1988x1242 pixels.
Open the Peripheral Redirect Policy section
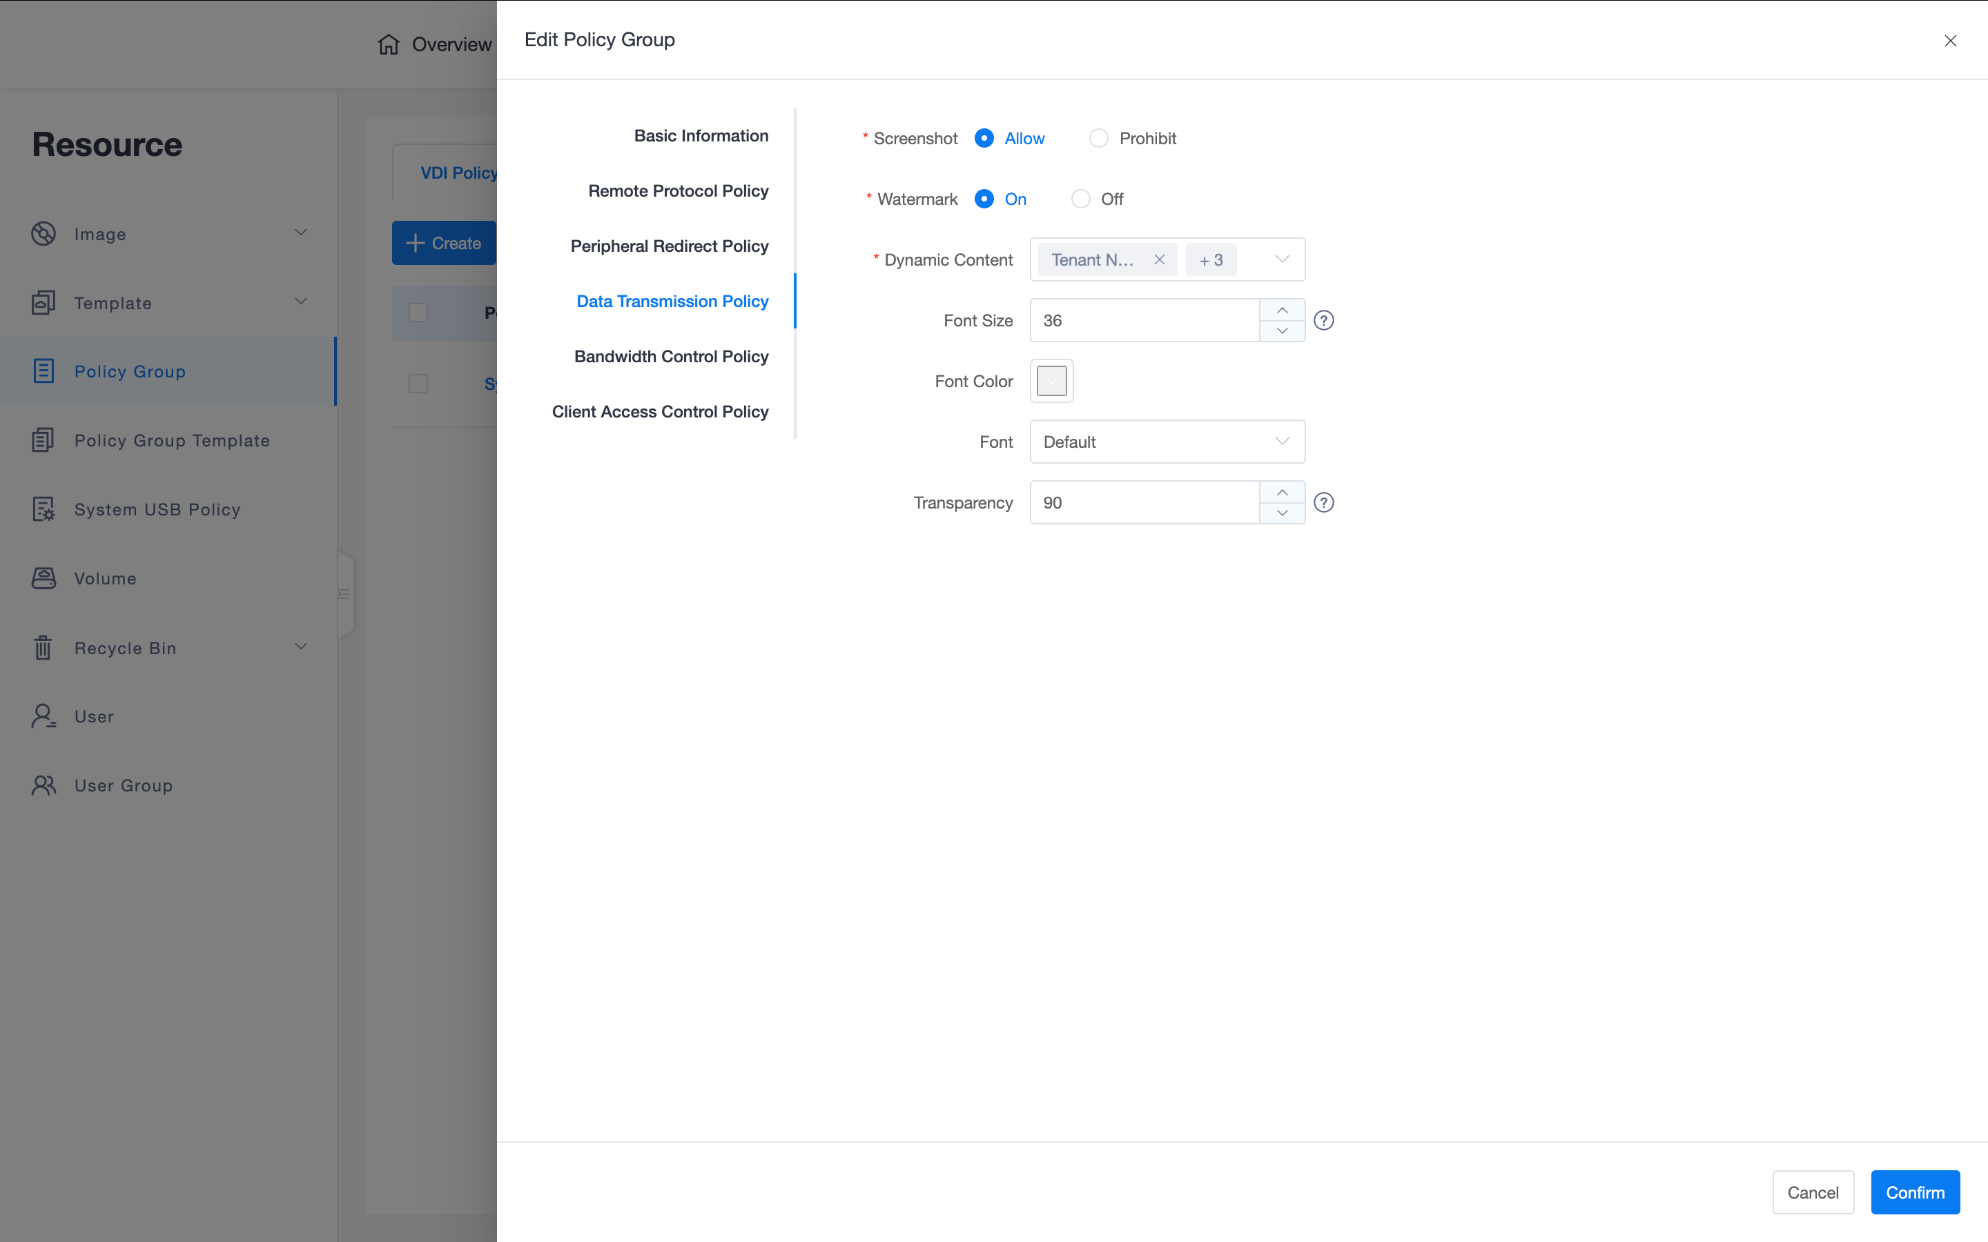click(670, 246)
